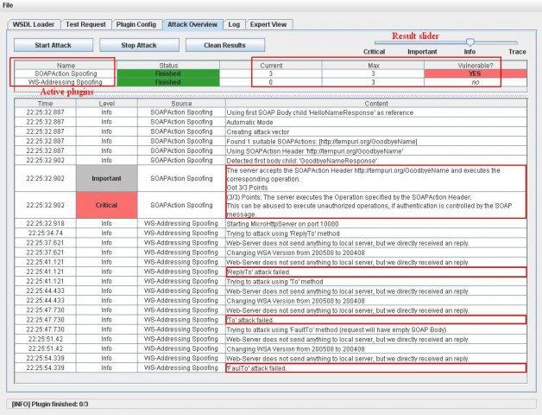The image size is (542, 415).
Task: Click the Vulnerable? column header
Action: [x=476, y=65]
